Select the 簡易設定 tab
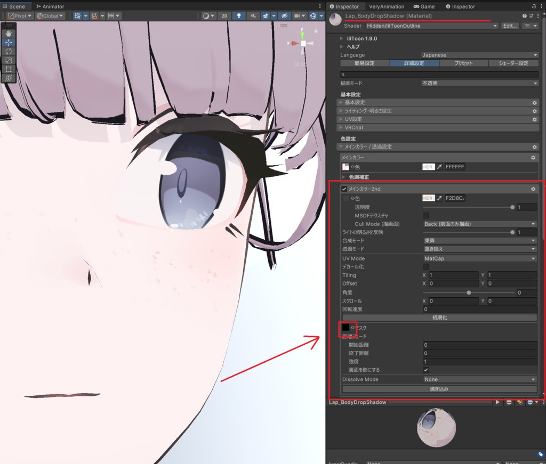Screen dimensions: 546x464 365,63
